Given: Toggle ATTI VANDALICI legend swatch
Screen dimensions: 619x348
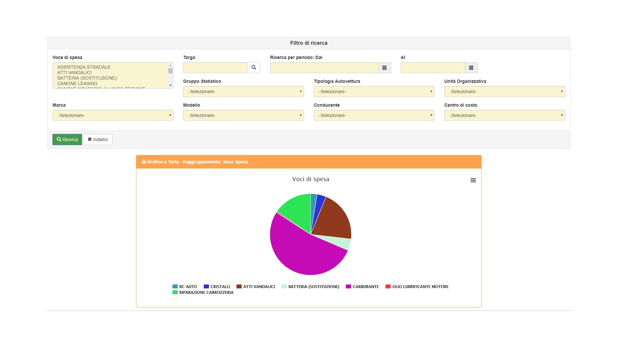Looking at the screenshot, I should (239, 286).
